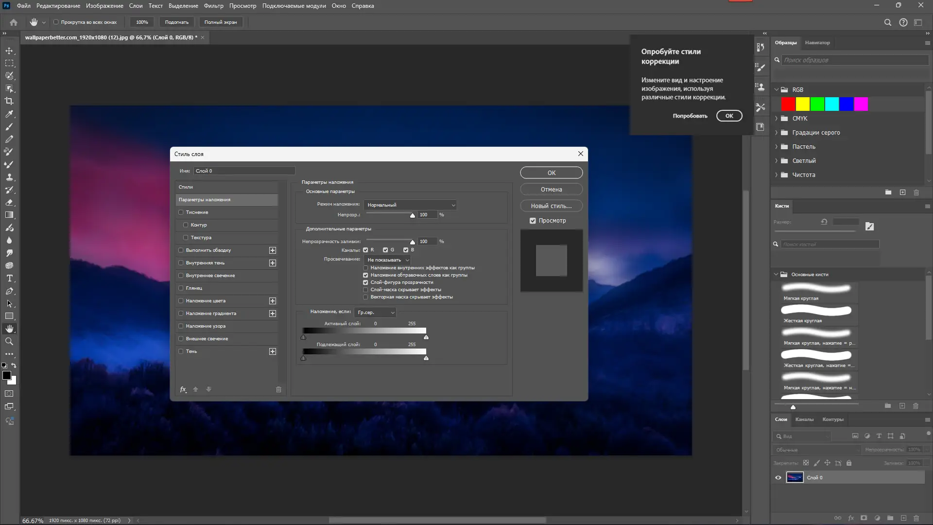The image size is (933, 525).
Task: Hide Слой 0 via the eye icon
Action: 778,478
